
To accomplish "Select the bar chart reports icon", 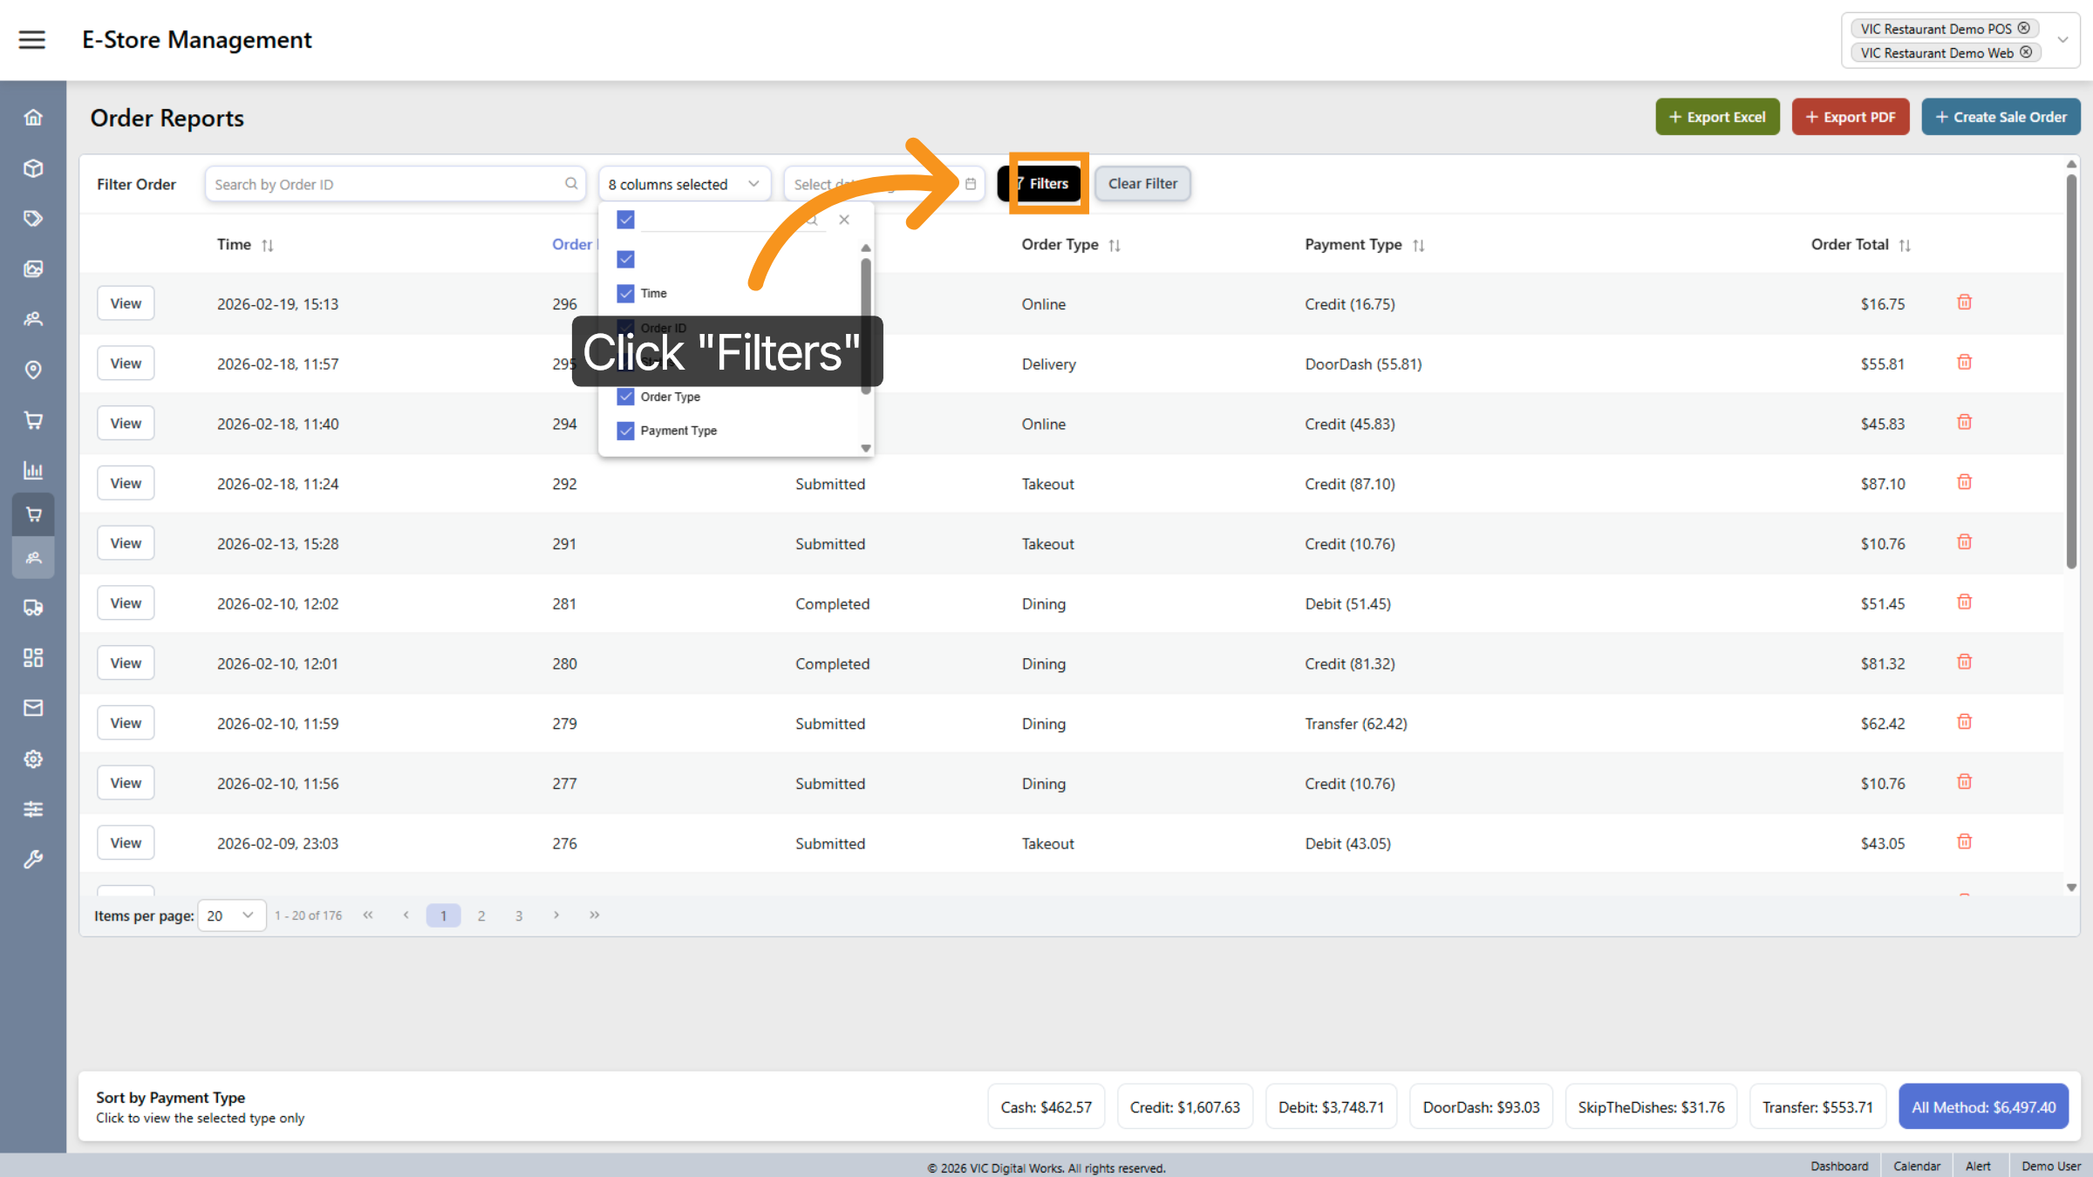I will point(32,470).
